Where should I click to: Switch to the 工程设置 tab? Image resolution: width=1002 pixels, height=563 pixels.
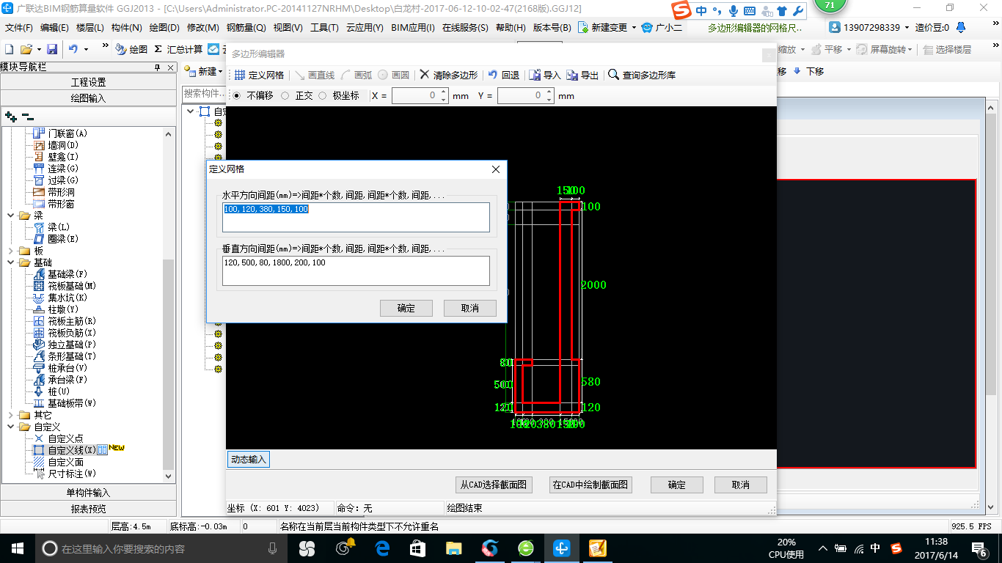88,82
